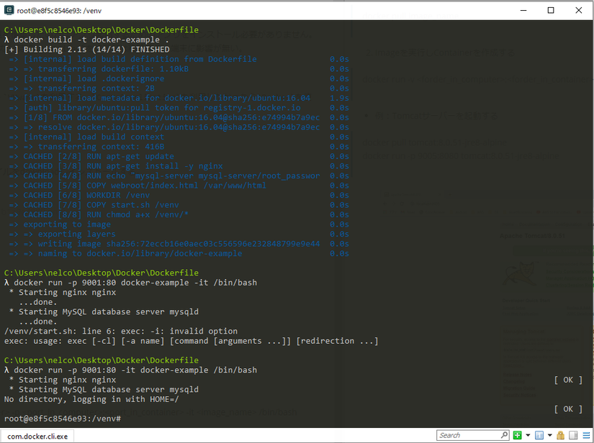Click the green new console plus icon
The height and width of the screenshot is (443, 594).
click(x=517, y=435)
